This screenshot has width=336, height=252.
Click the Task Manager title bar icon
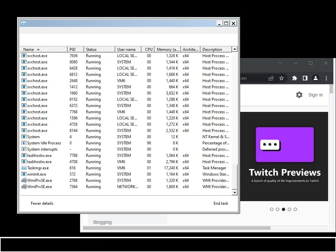24,23
